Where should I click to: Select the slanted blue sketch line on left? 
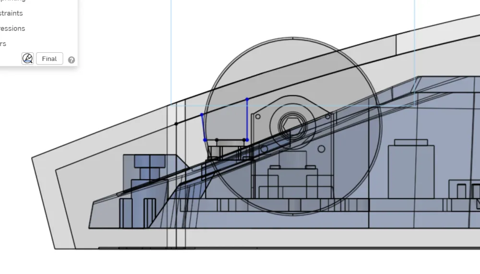pyautogui.click(x=203, y=128)
